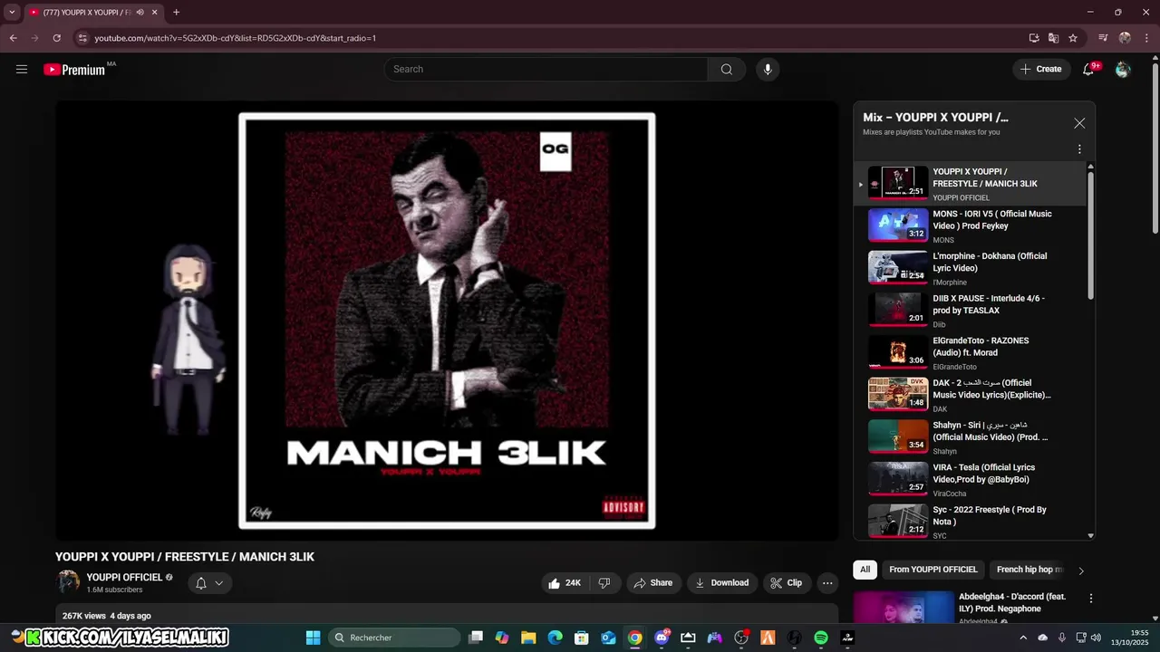Close the Mix playlist panel
The height and width of the screenshot is (652, 1160).
tap(1079, 123)
